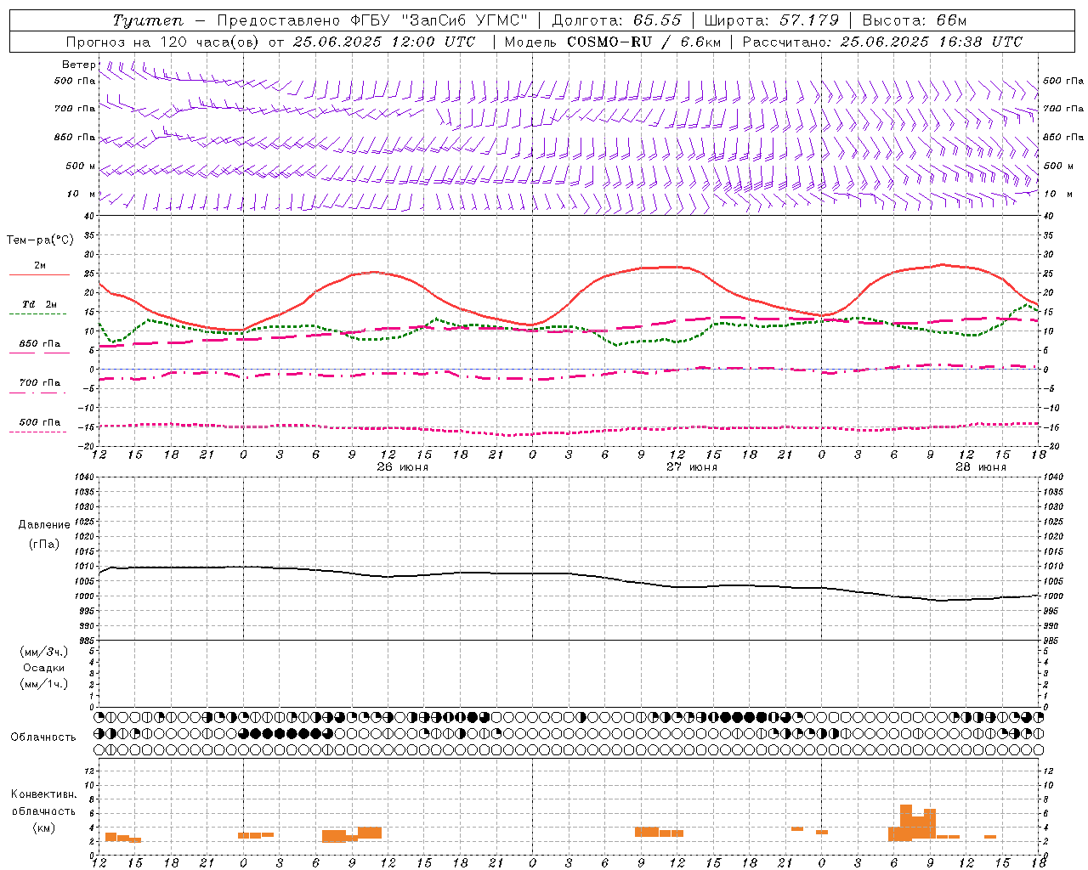Click the 'Конвективн.' convective cloud label
The width and height of the screenshot is (1088, 870).
(44, 794)
